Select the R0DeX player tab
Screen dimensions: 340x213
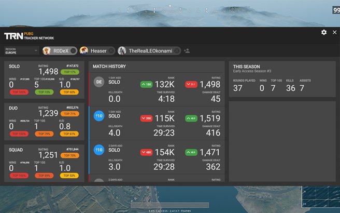(60, 51)
